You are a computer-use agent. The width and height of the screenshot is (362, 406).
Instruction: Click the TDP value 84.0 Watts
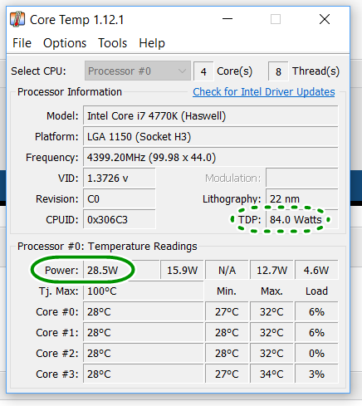(x=302, y=219)
